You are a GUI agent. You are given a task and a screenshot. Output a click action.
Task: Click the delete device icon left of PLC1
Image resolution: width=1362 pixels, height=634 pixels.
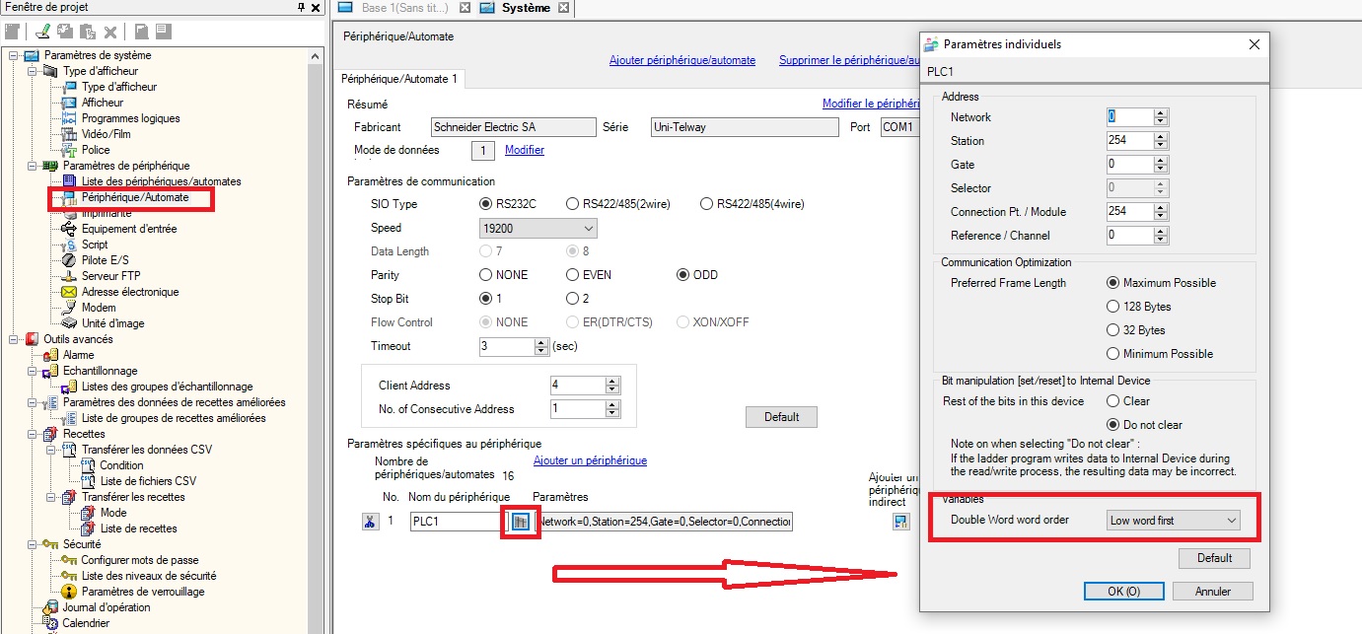point(369,522)
